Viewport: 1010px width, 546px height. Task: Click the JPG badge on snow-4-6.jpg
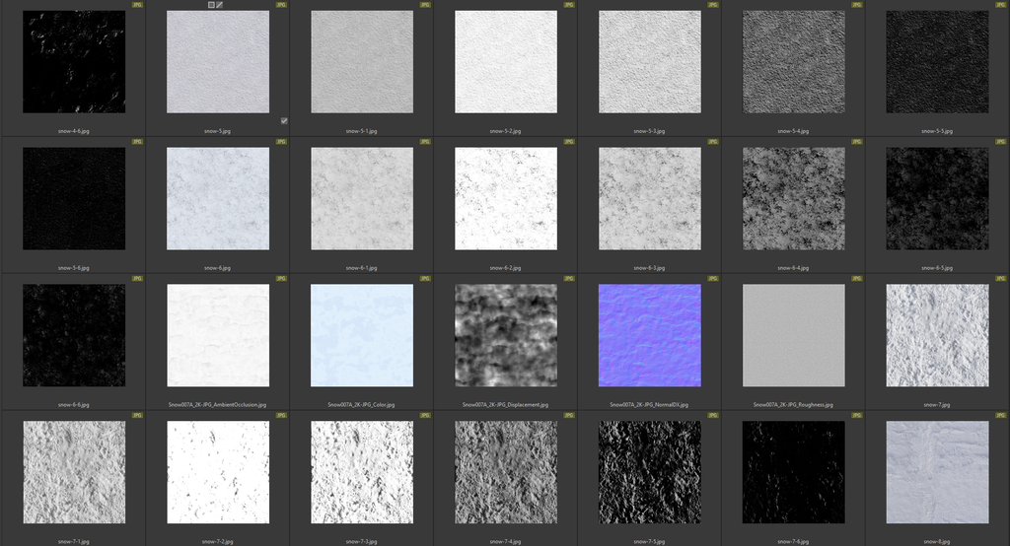coord(138,5)
